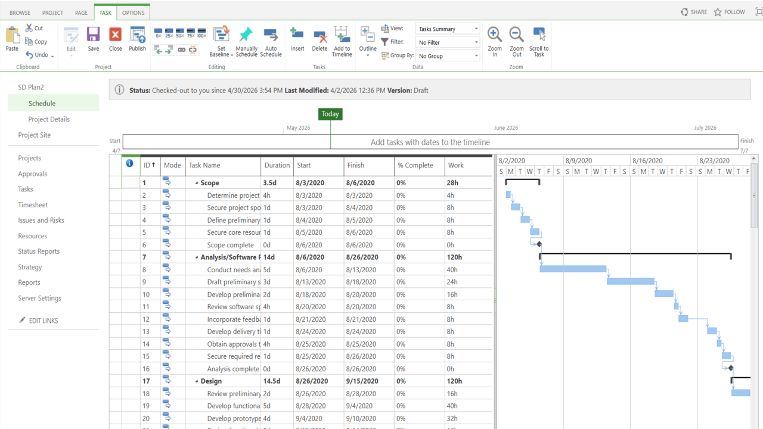Open the Outline dropdown
The height and width of the screenshot is (429, 763).
click(x=368, y=42)
